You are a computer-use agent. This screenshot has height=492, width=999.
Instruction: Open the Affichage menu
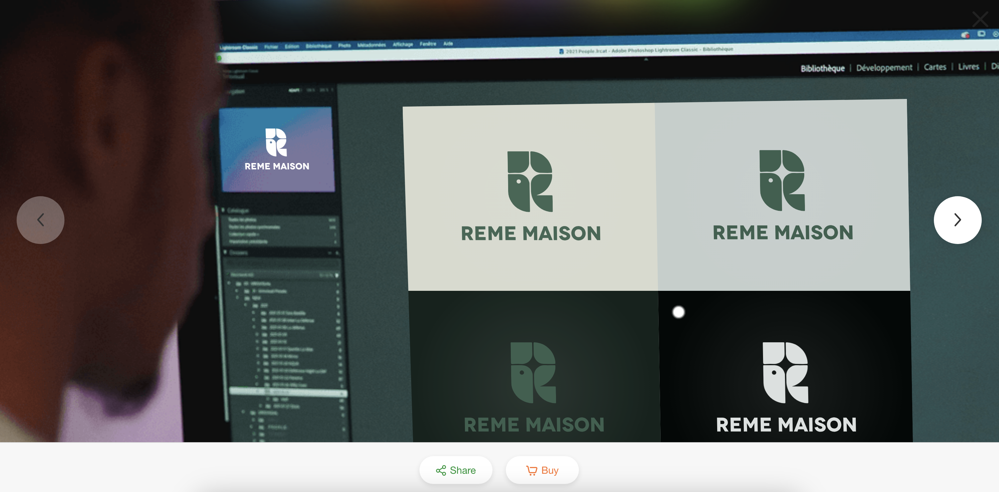tap(402, 44)
